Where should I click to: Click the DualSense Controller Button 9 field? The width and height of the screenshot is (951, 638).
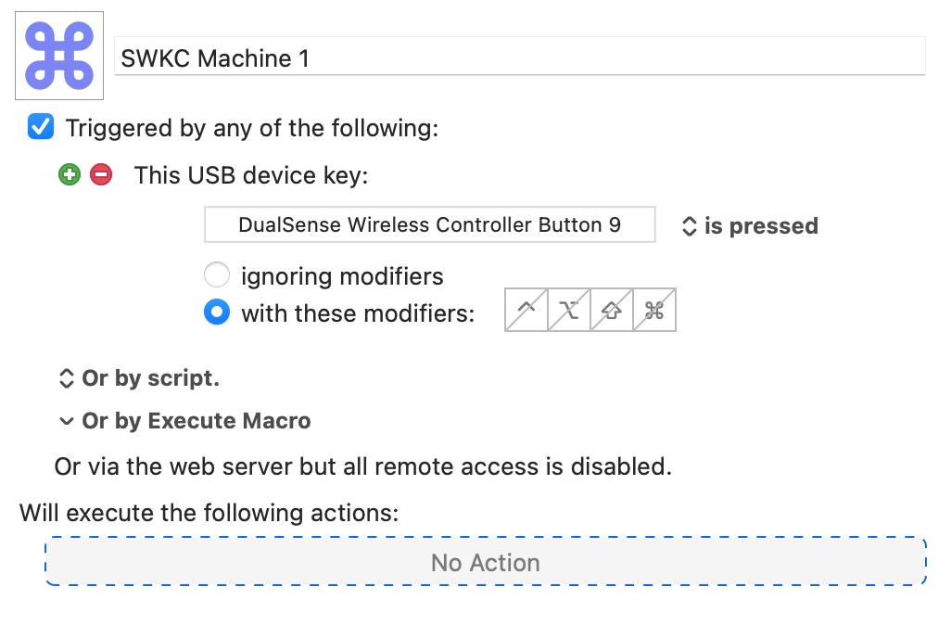pyautogui.click(x=429, y=225)
